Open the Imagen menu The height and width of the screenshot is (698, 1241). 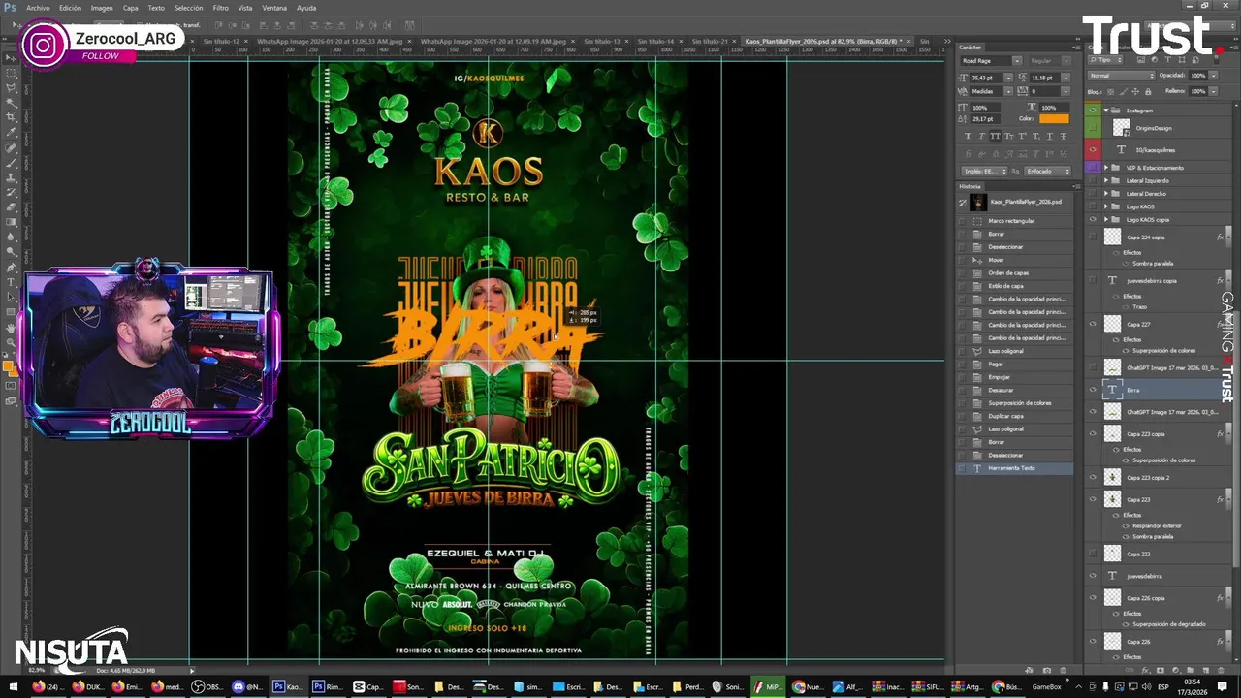(102, 8)
